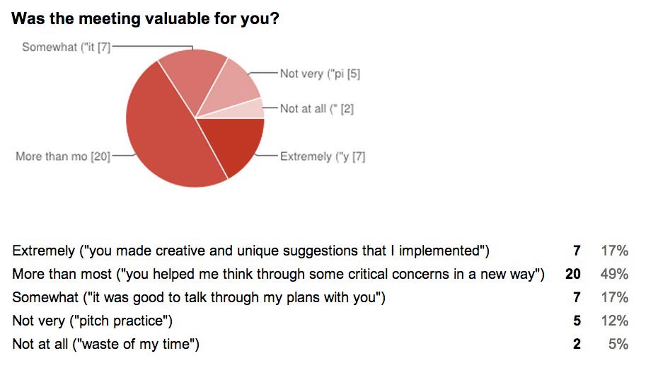This screenshot has height=368, width=658.
Task: Click the 'Not very ("pi [5]' chart label
Action: [321, 74]
